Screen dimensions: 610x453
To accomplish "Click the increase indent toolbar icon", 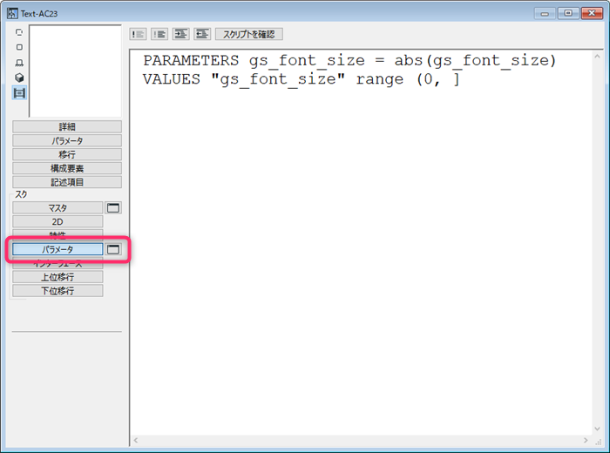I will [181, 34].
